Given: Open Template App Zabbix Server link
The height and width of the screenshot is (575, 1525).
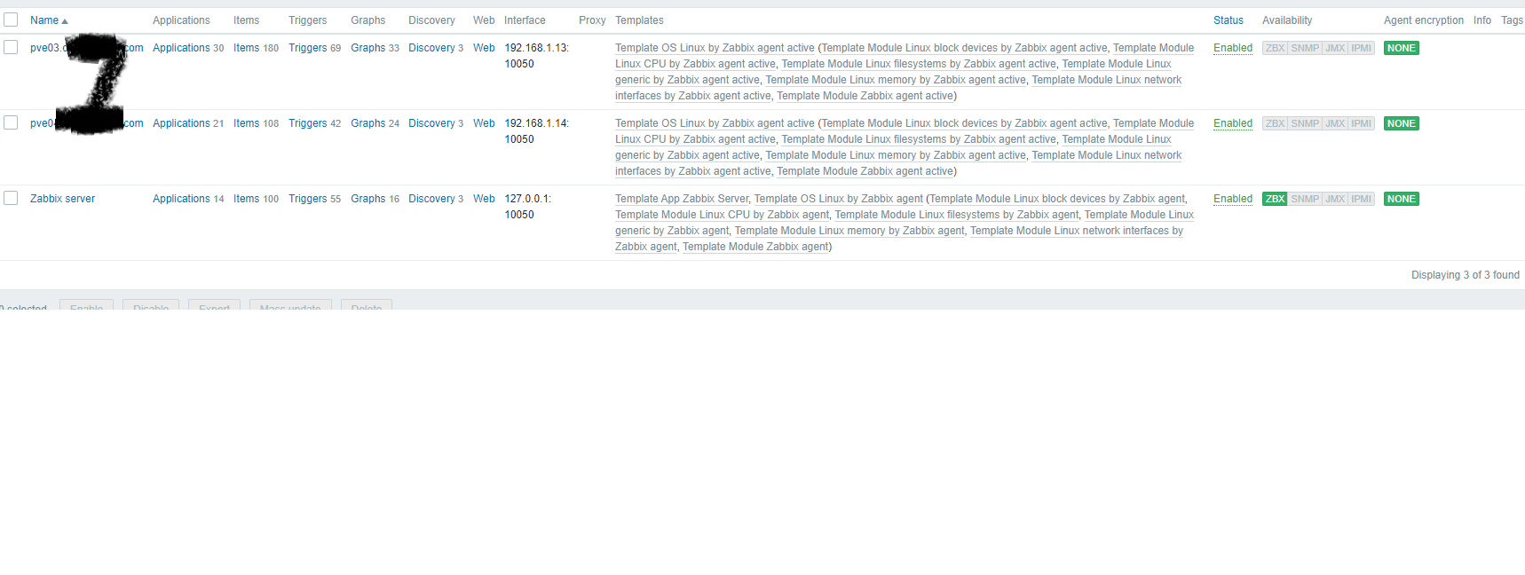Looking at the screenshot, I should 682,199.
